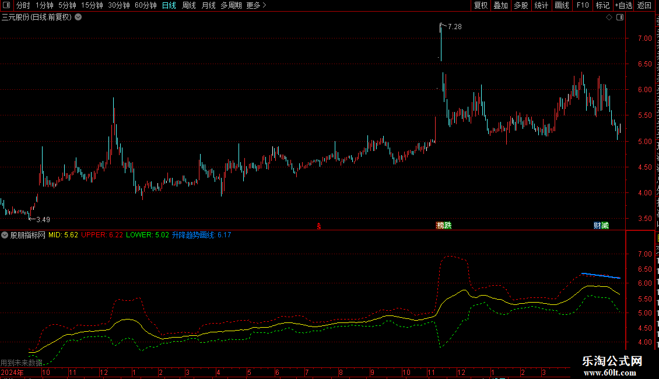Toggle the side panel icon at top-left
The width and height of the screenshot is (659, 379).
pos(6,5)
